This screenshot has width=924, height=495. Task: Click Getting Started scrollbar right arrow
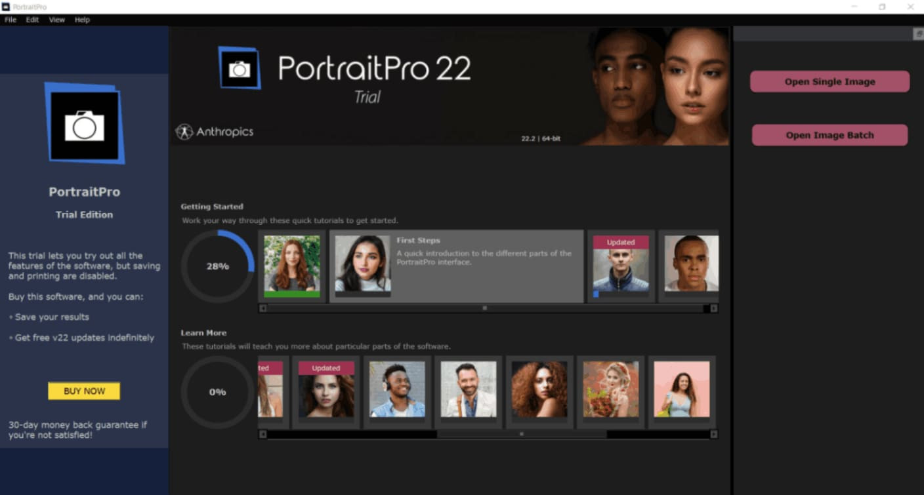point(714,308)
